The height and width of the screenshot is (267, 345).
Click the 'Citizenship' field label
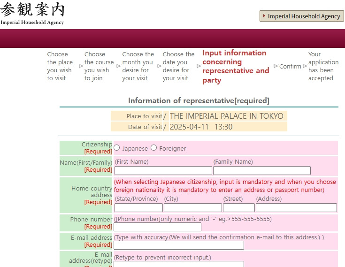click(x=97, y=144)
